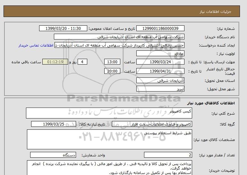The image size is (247, 175).
Task: Click the item specifications text area
Action: [x=109, y=139]
